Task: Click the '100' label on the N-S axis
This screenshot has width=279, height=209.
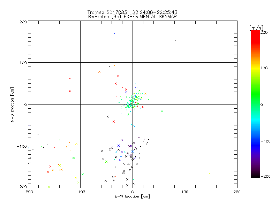Action: 23,63
